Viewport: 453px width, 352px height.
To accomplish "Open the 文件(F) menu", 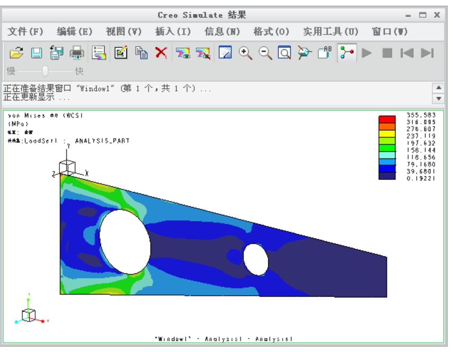I will click(x=25, y=32).
